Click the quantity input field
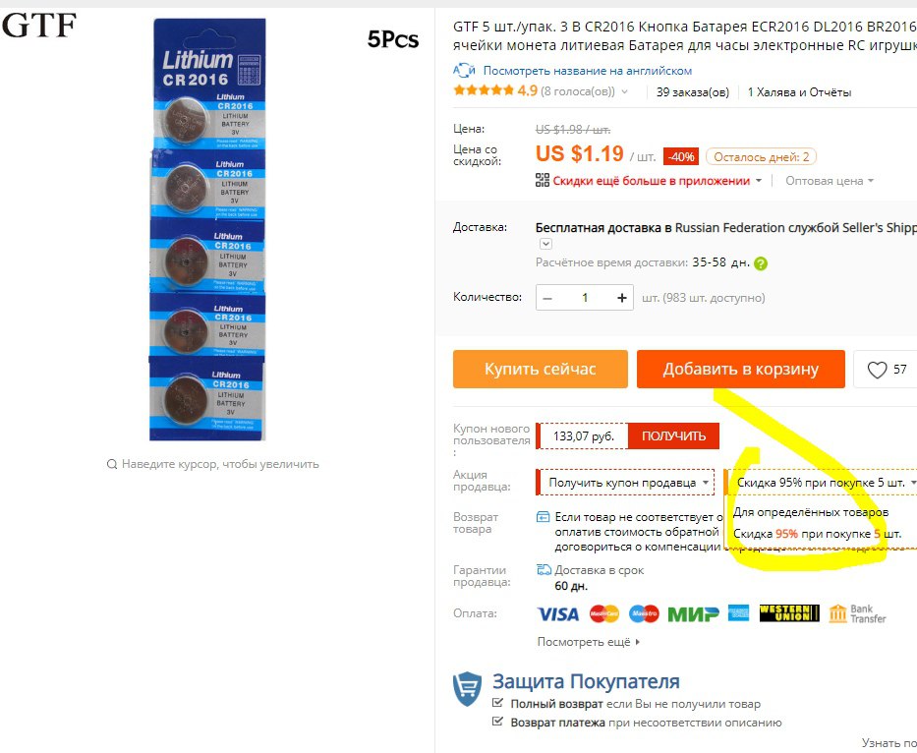Screen dimensions: 917x753 click(585, 298)
